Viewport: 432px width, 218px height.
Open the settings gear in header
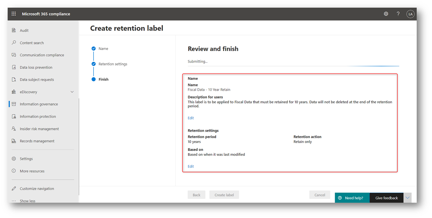click(386, 14)
